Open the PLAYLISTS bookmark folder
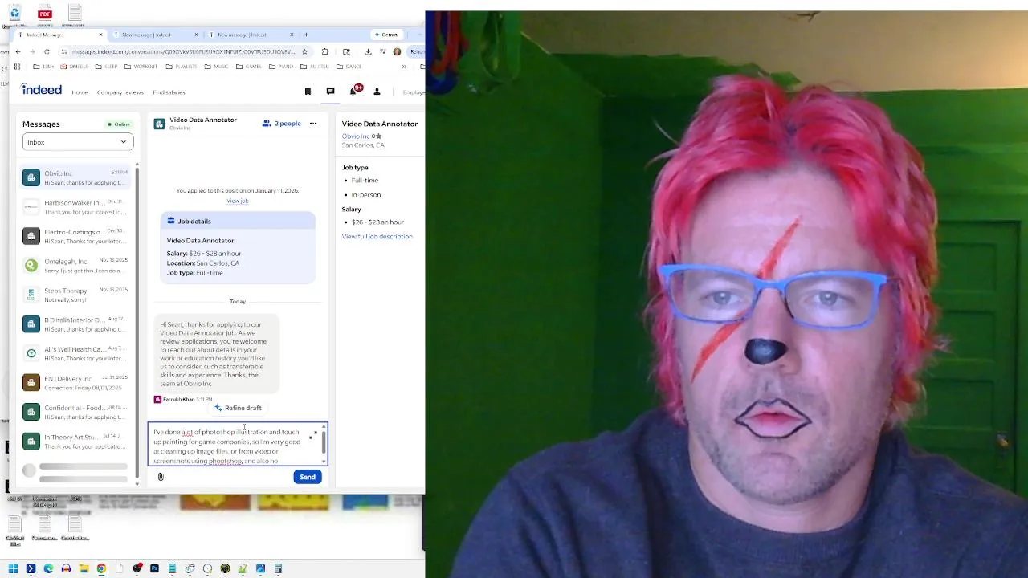Viewport: 1028px width, 578px height. click(x=180, y=67)
